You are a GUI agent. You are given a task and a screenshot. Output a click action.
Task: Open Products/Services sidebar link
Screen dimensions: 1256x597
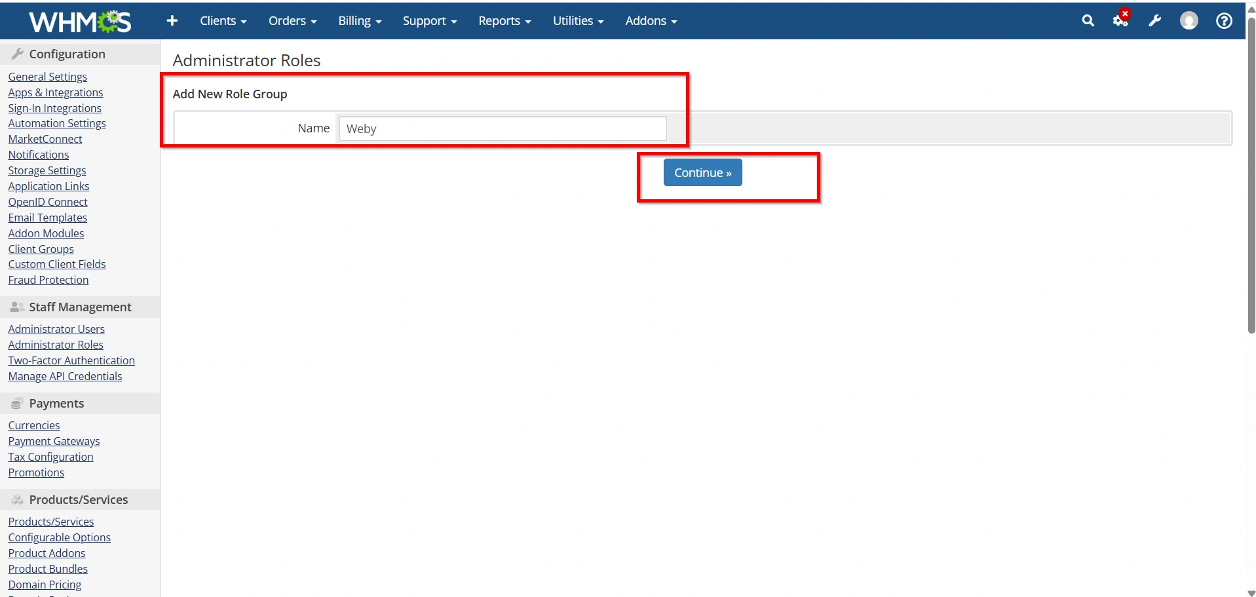coord(51,522)
